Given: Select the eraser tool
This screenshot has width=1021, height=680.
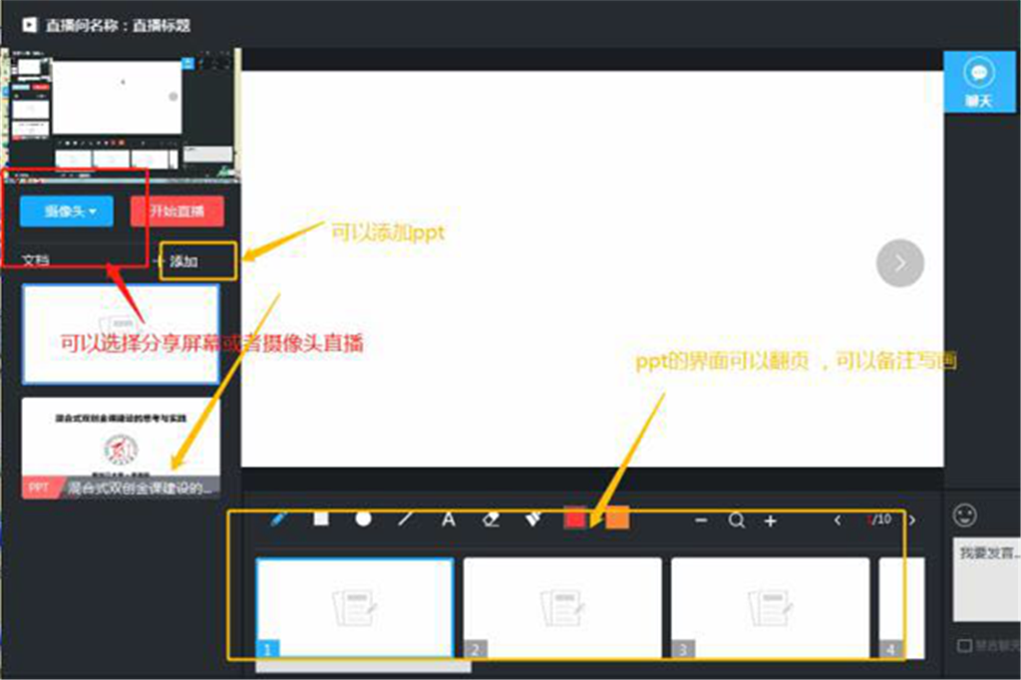Looking at the screenshot, I should pyautogui.click(x=491, y=519).
